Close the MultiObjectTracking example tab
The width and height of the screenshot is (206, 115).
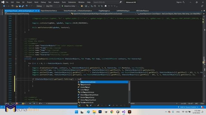tap(39, 11)
